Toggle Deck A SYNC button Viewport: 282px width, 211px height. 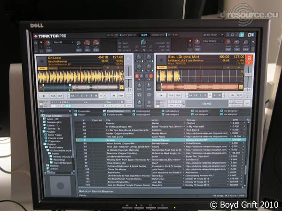43,68
